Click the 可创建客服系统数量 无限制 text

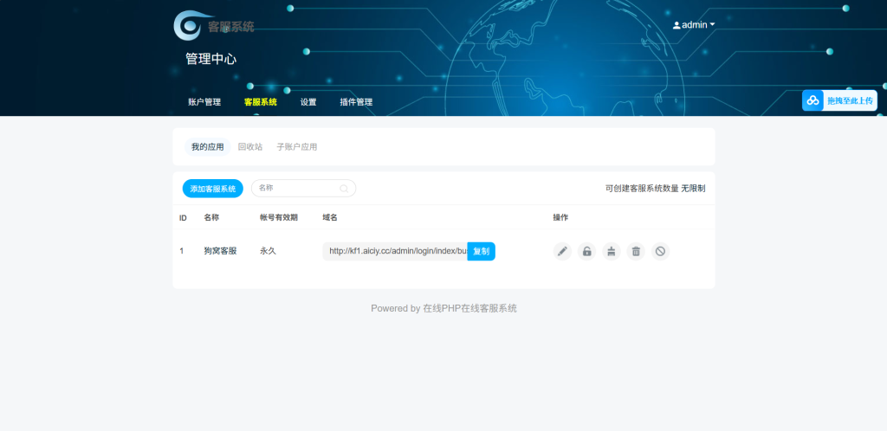[x=655, y=189]
